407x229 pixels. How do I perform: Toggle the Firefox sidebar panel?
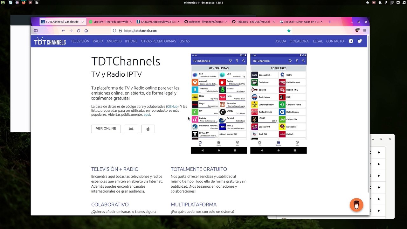36,31
